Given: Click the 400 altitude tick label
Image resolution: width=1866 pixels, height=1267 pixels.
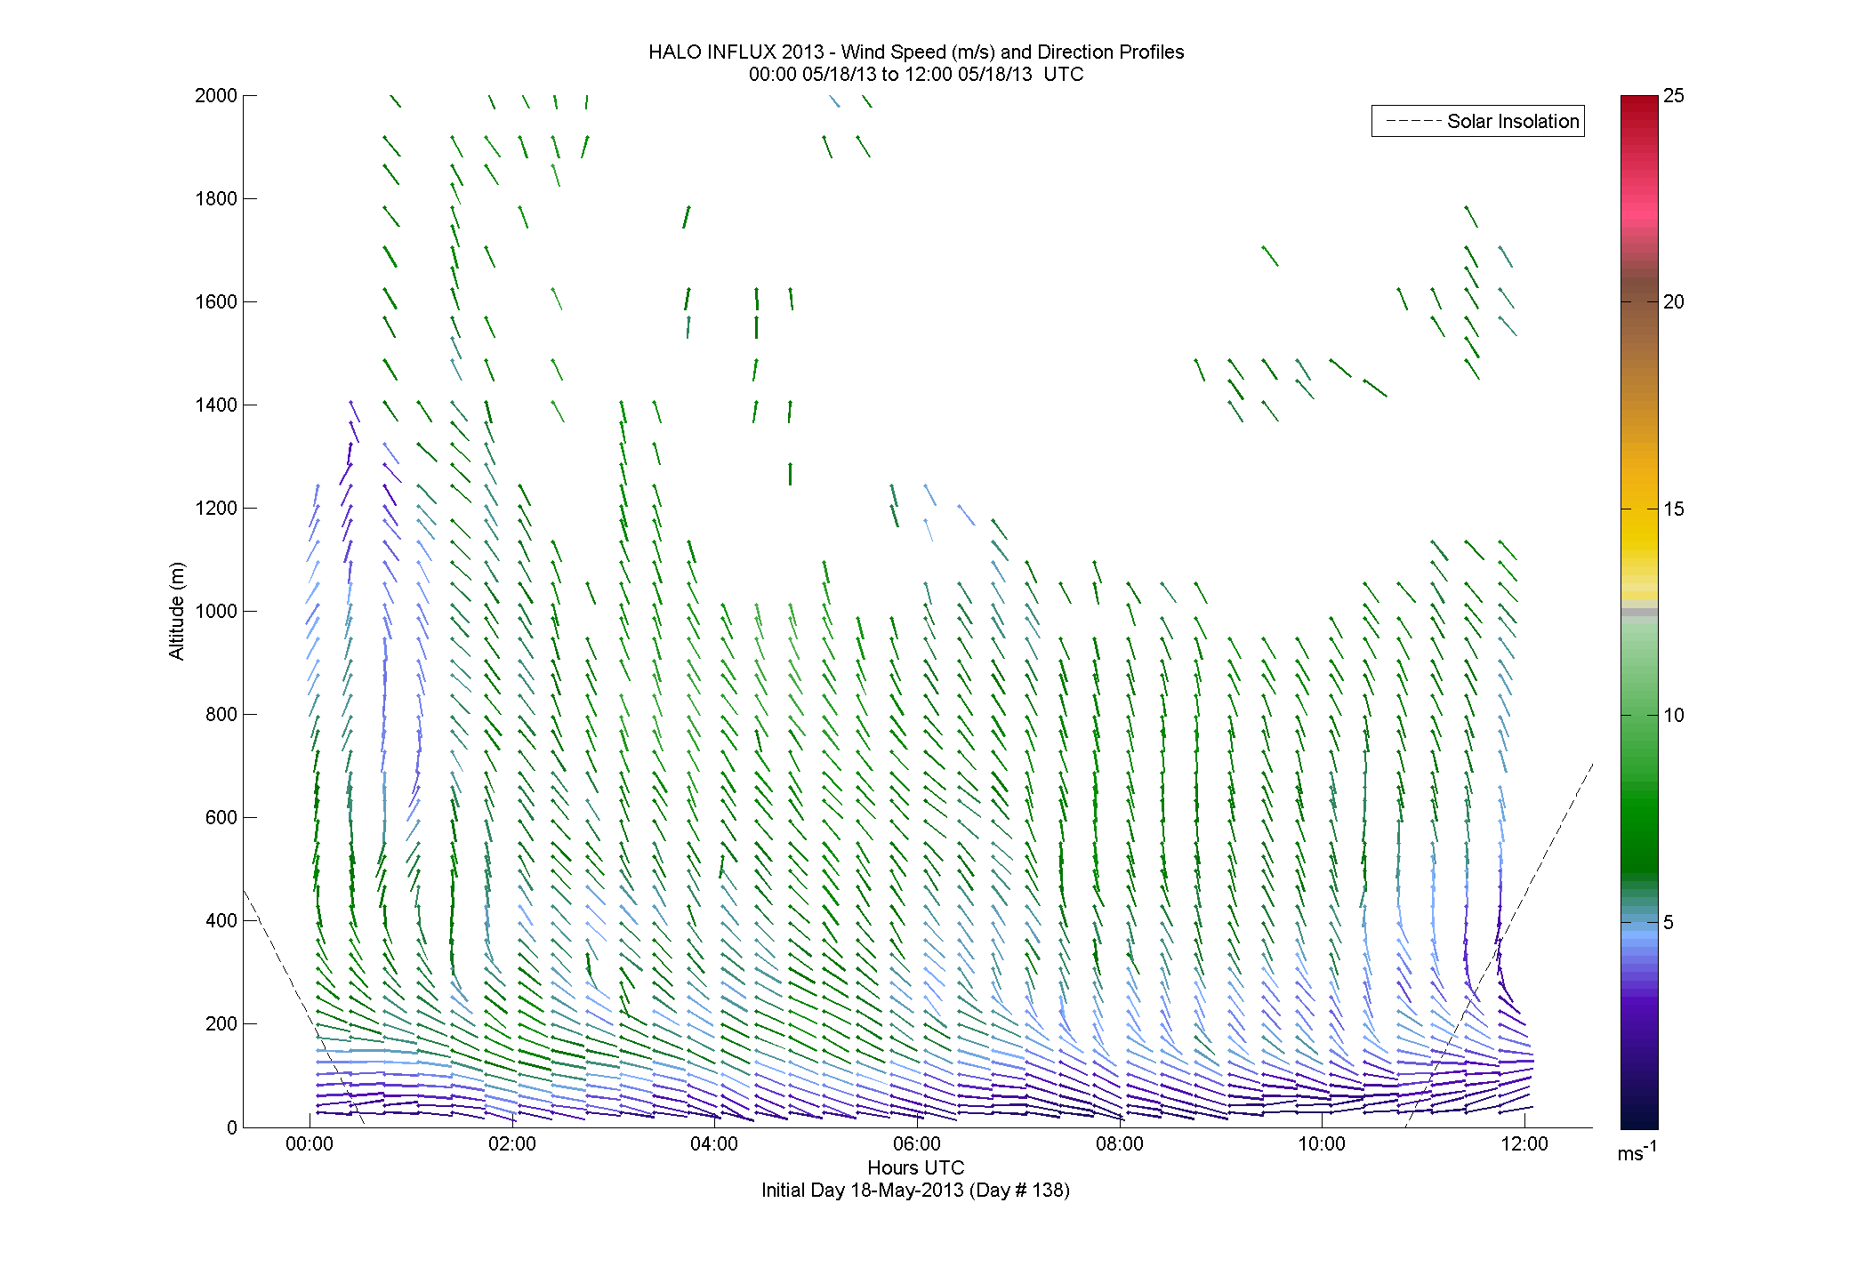Looking at the screenshot, I should point(221,920).
